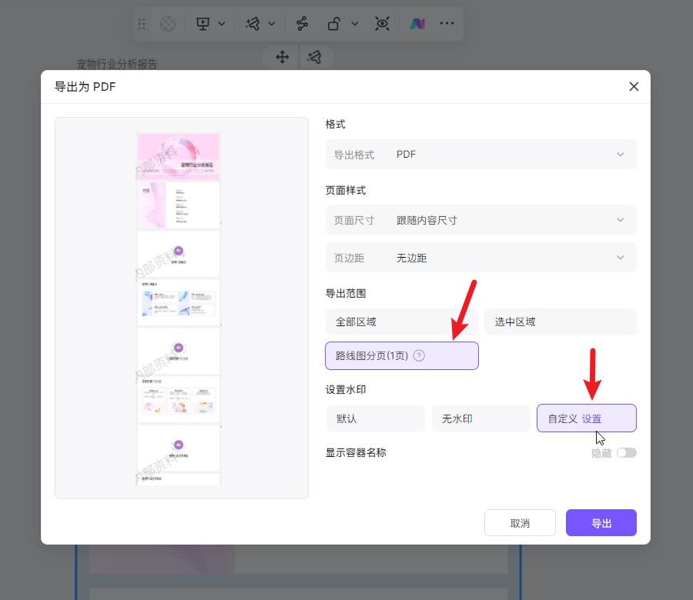Screen dimensions: 693x600
Task: Click the help question mark beside 路线图分页
Action: [419, 356]
